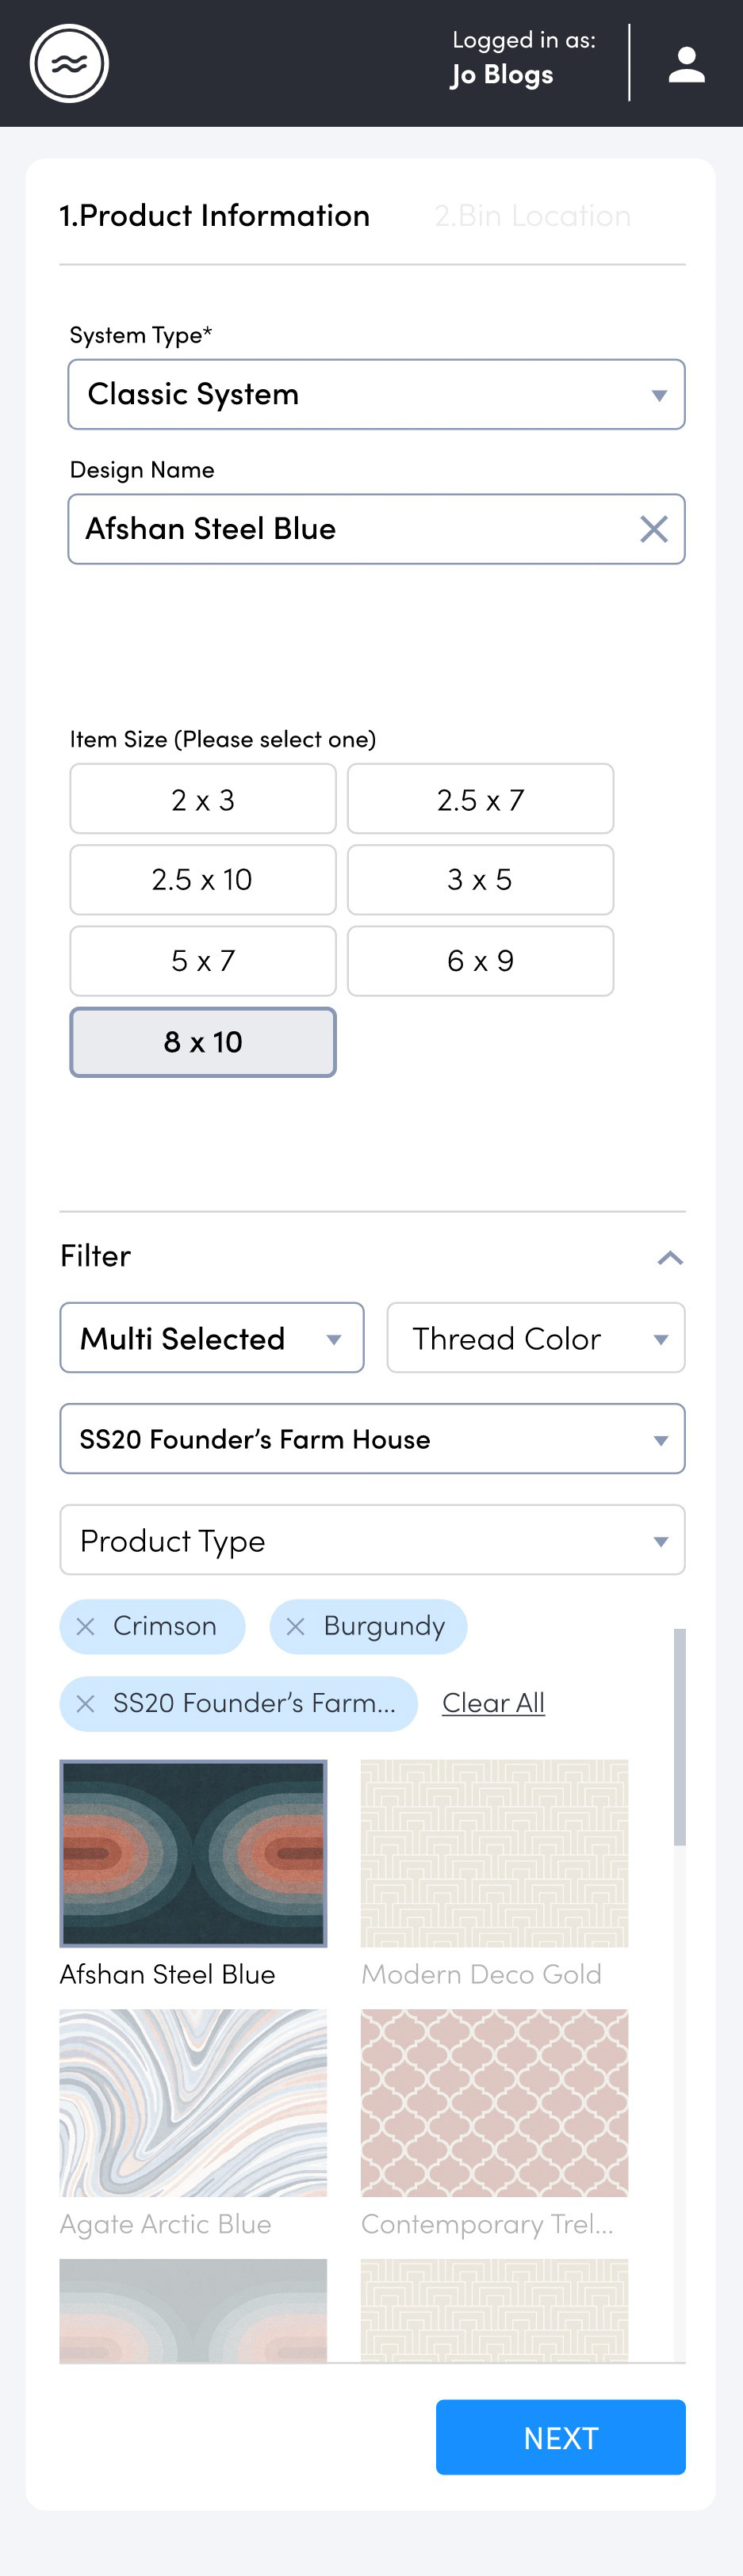This screenshot has height=2576, width=743.
Task: Remove the Burgundy filter chip
Action: [295, 1626]
